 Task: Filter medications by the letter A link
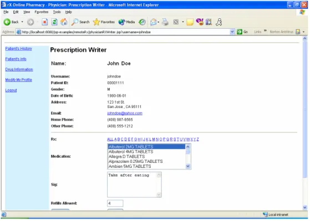115,140
